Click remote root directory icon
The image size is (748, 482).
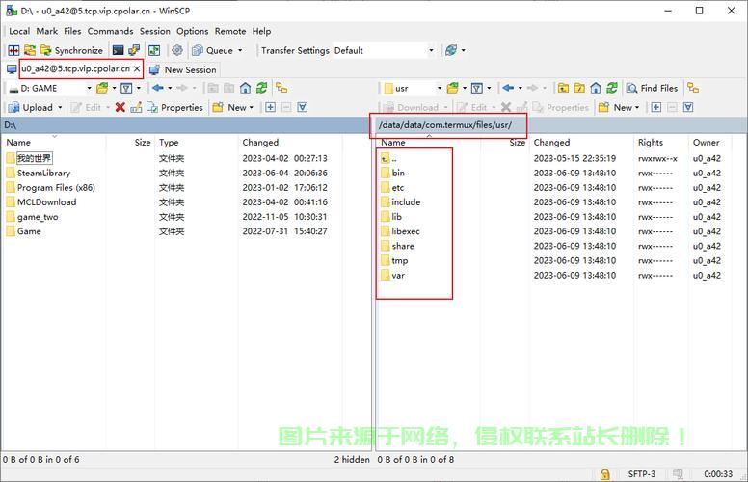[579, 88]
